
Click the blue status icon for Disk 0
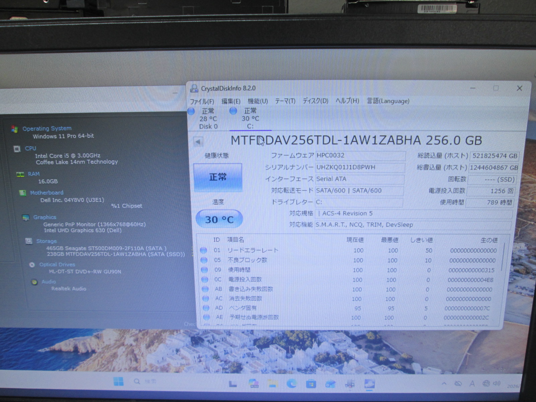click(191, 112)
